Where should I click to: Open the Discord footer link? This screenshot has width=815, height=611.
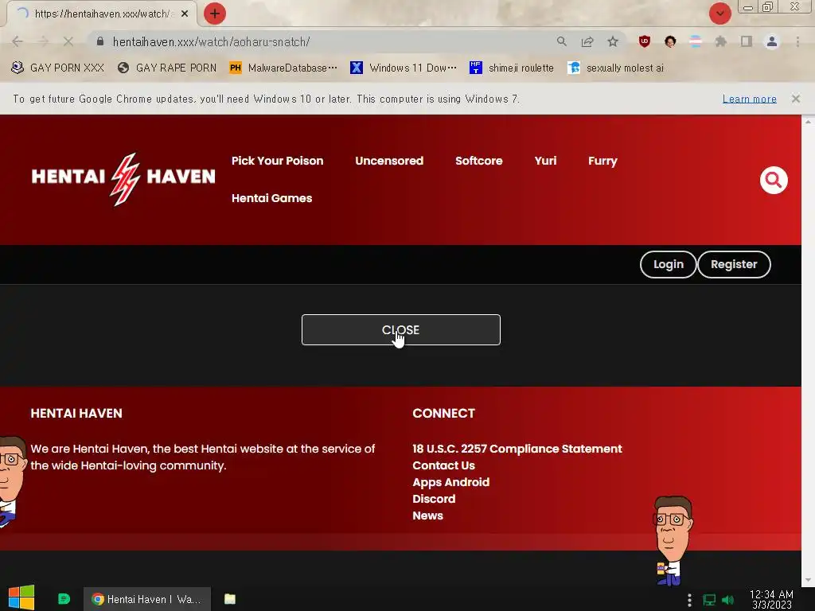click(x=434, y=499)
